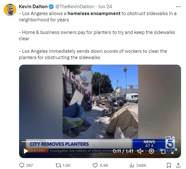186x169 pixels.
Task: Click the reply icon with 367
Action: 26,165
